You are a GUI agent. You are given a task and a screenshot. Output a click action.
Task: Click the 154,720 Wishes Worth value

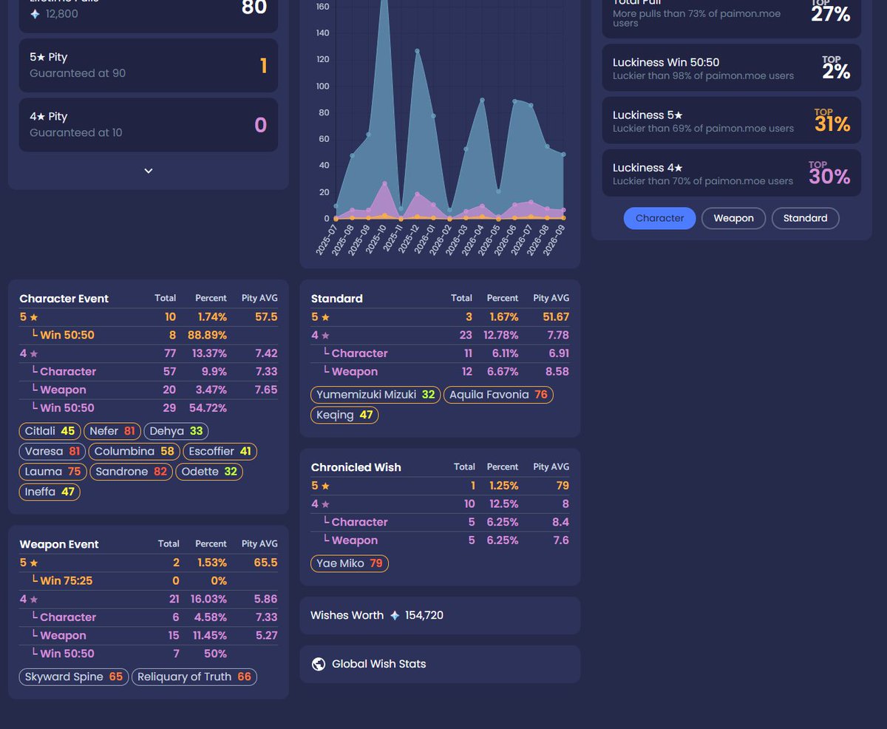coord(424,615)
